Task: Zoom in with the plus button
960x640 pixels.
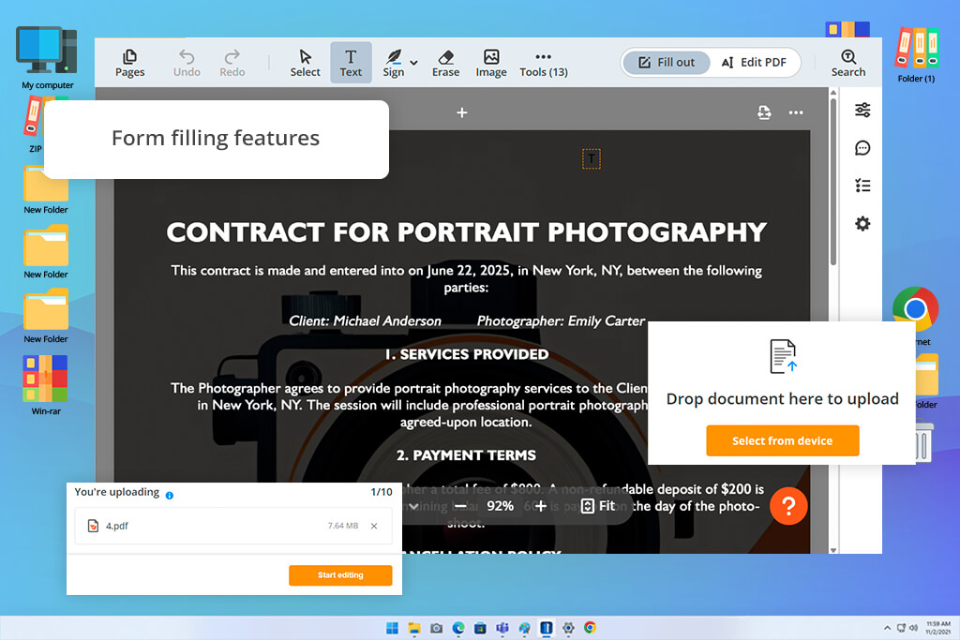Action: point(541,506)
